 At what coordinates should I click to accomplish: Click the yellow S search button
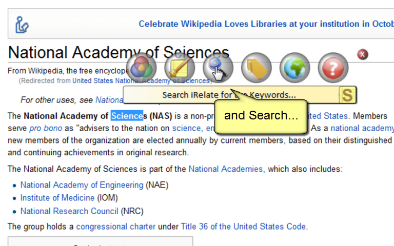347,95
